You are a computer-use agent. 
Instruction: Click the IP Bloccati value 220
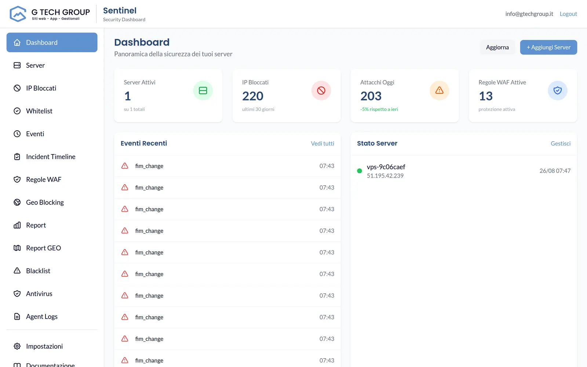point(253,96)
